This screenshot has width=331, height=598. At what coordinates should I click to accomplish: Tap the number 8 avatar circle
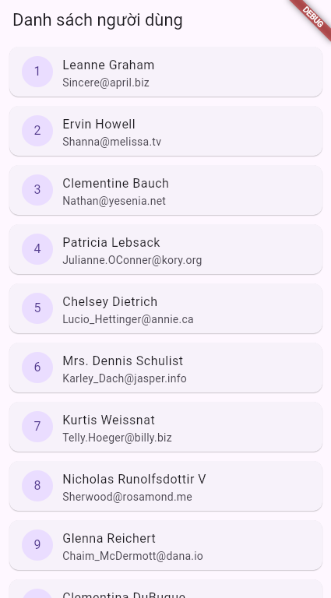(37, 486)
